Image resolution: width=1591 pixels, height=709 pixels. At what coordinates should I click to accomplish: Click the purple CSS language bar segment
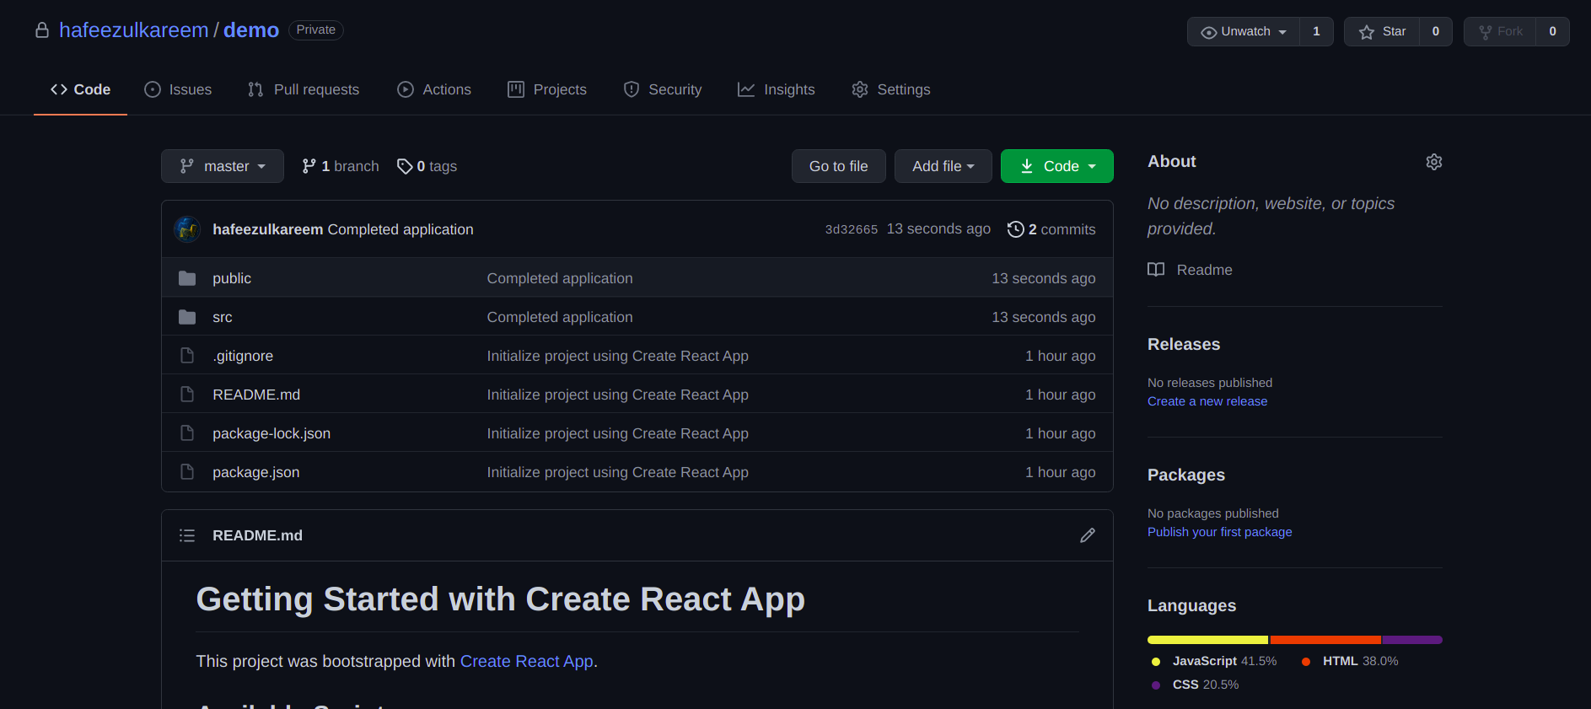pos(1412,640)
